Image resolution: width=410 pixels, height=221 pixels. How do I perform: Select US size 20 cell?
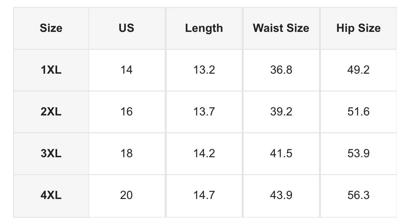[126, 195]
